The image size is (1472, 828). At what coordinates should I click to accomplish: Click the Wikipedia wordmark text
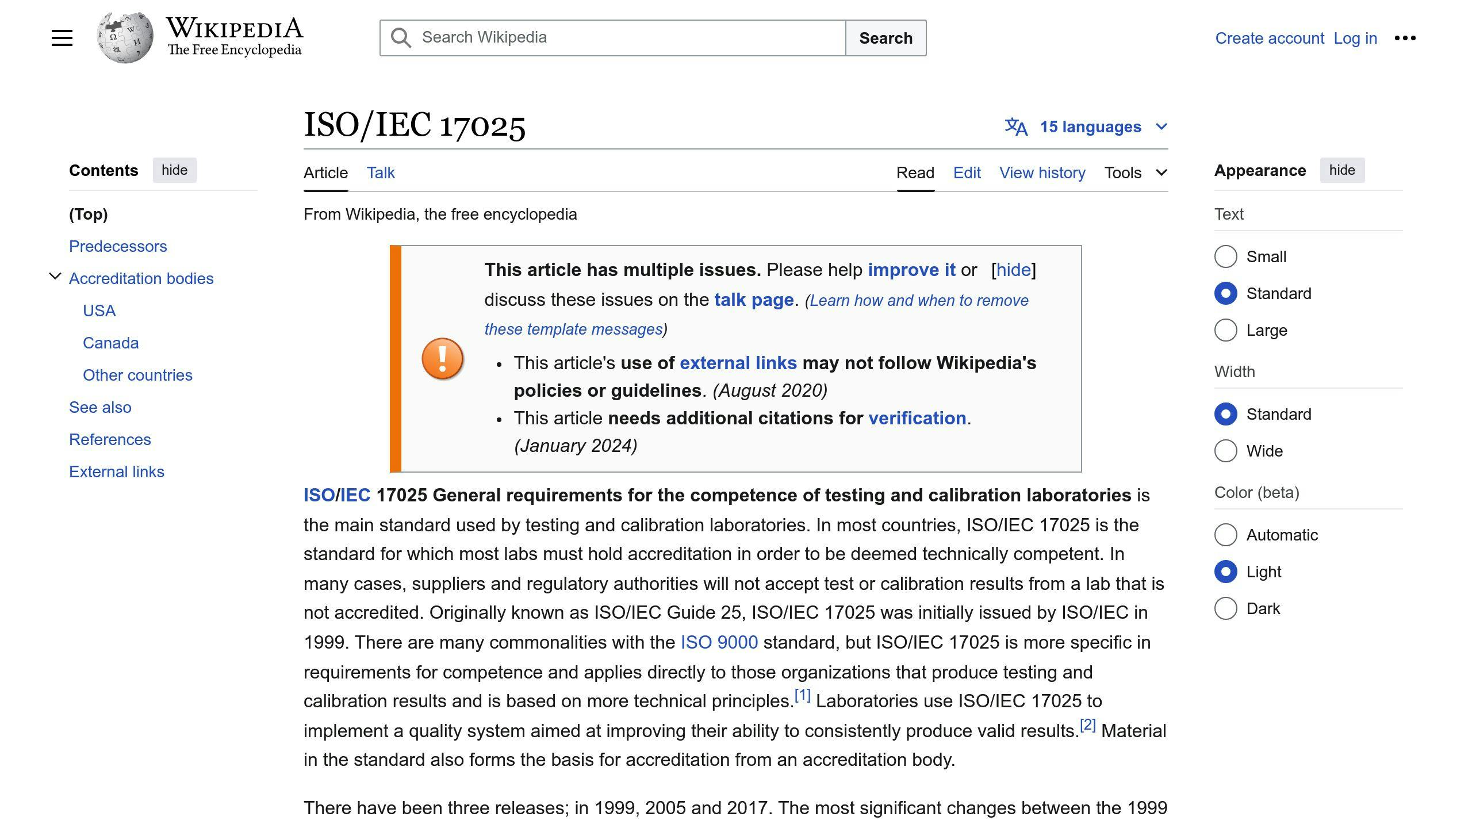click(235, 28)
